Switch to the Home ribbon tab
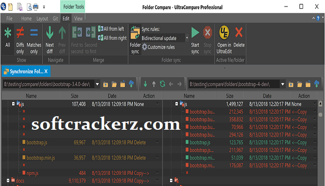This screenshot has width=325, height=186. coord(26,19)
